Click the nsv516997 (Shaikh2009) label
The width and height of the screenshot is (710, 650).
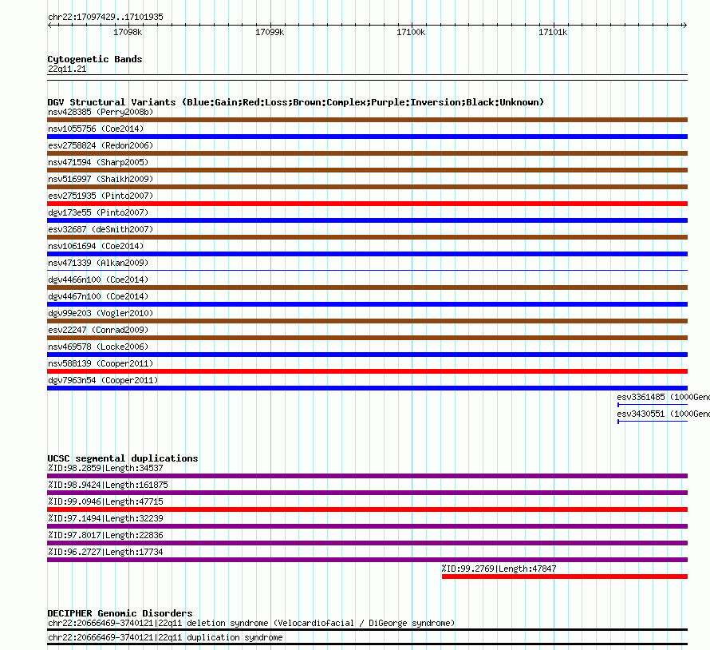[101, 179]
